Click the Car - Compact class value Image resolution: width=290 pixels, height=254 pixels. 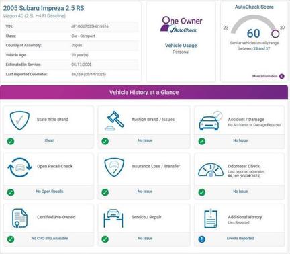click(83, 36)
